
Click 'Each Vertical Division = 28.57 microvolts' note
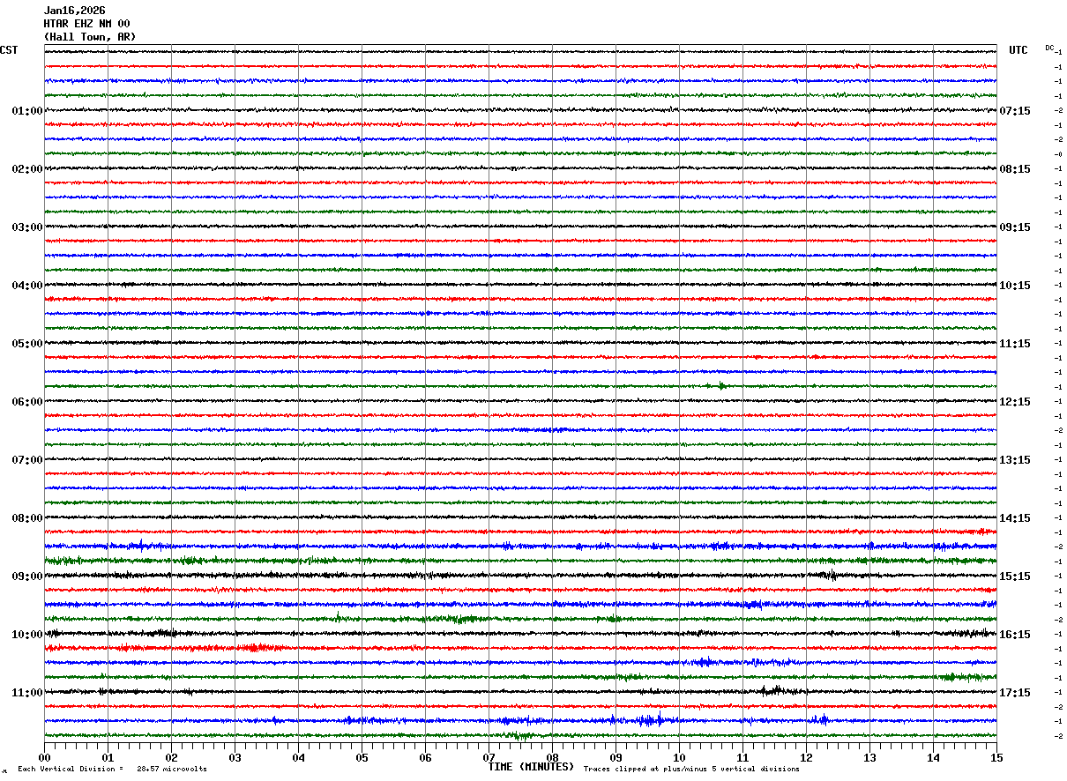(112, 769)
